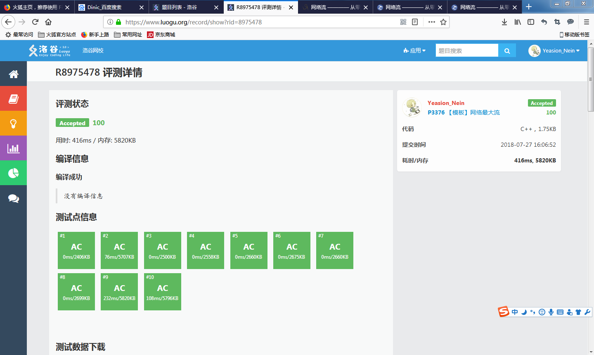Expand the 应用 dropdown menu
Image resolution: width=594 pixels, height=355 pixels.
tap(414, 50)
